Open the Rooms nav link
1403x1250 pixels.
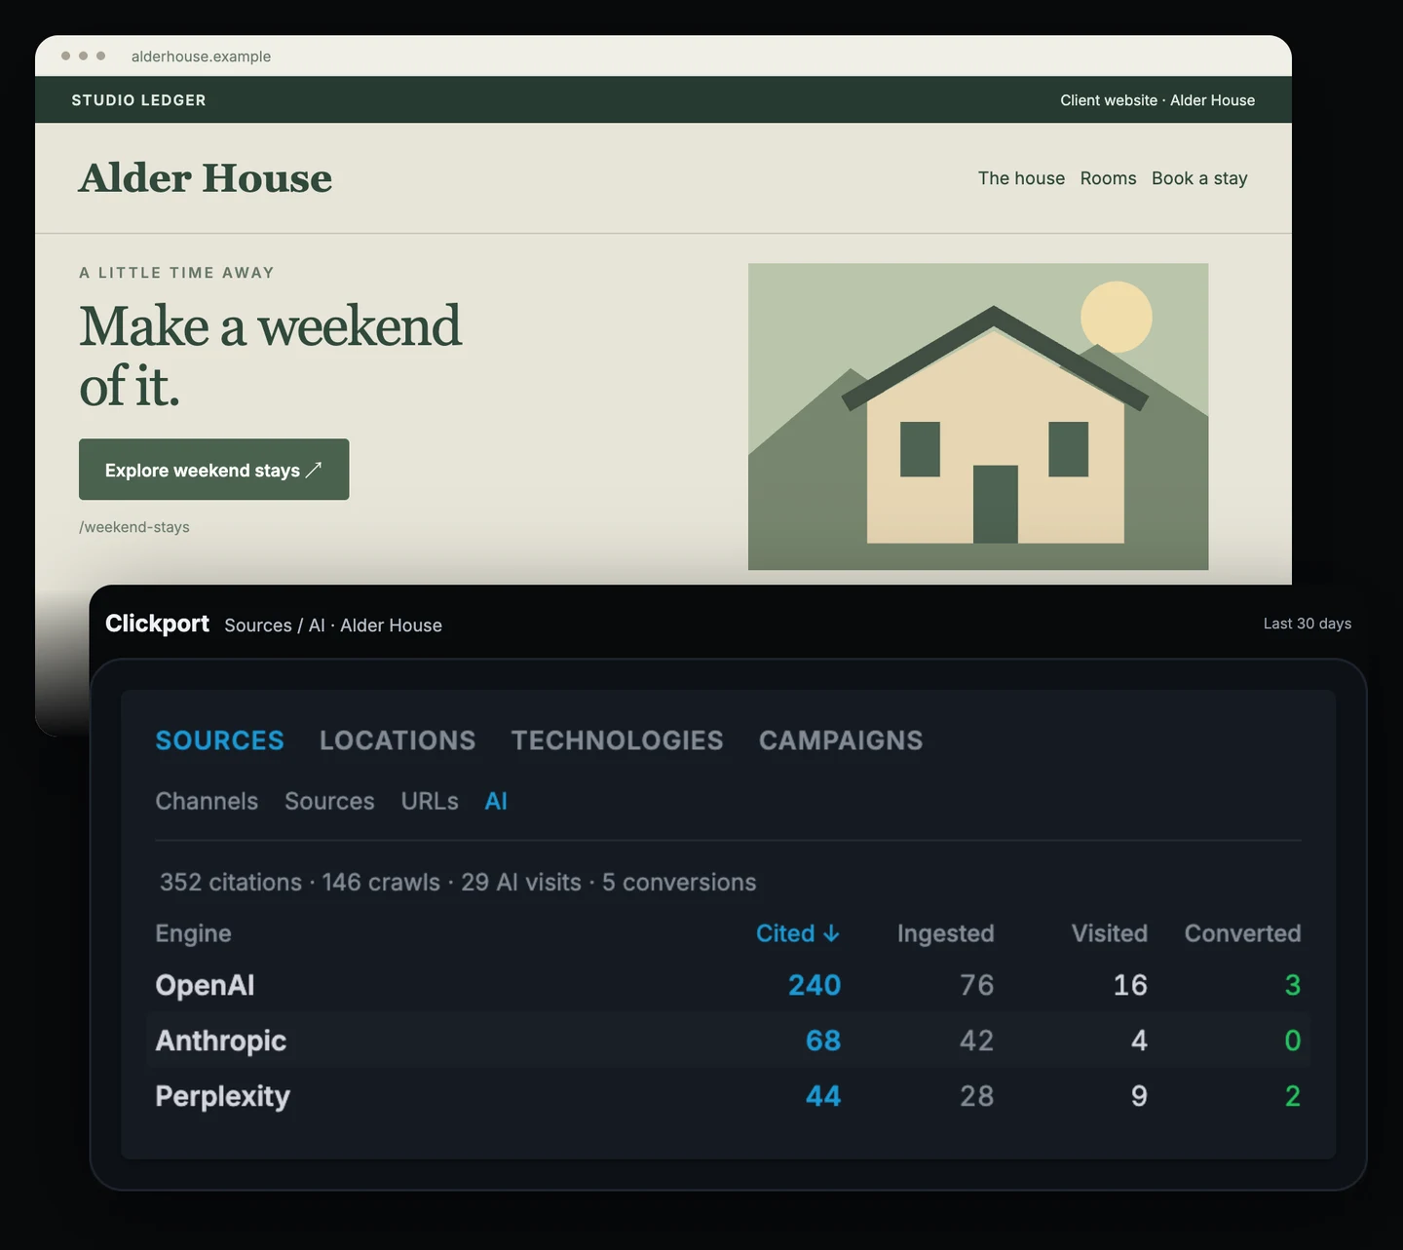click(1108, 178)
